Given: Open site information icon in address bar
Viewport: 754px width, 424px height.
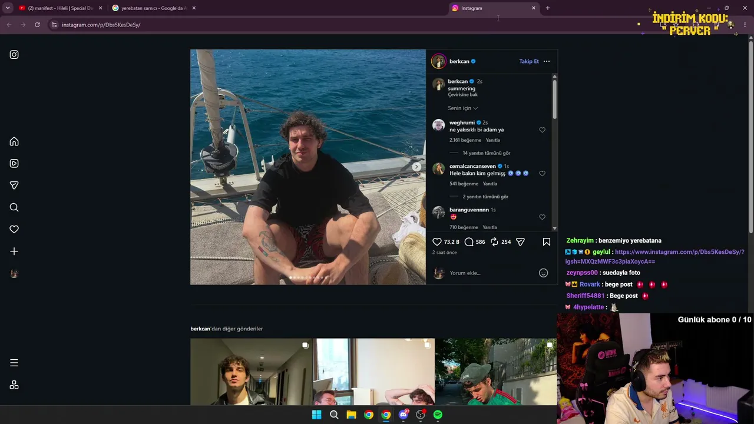Looking at the screenshot, I should [x=54, y=25].
